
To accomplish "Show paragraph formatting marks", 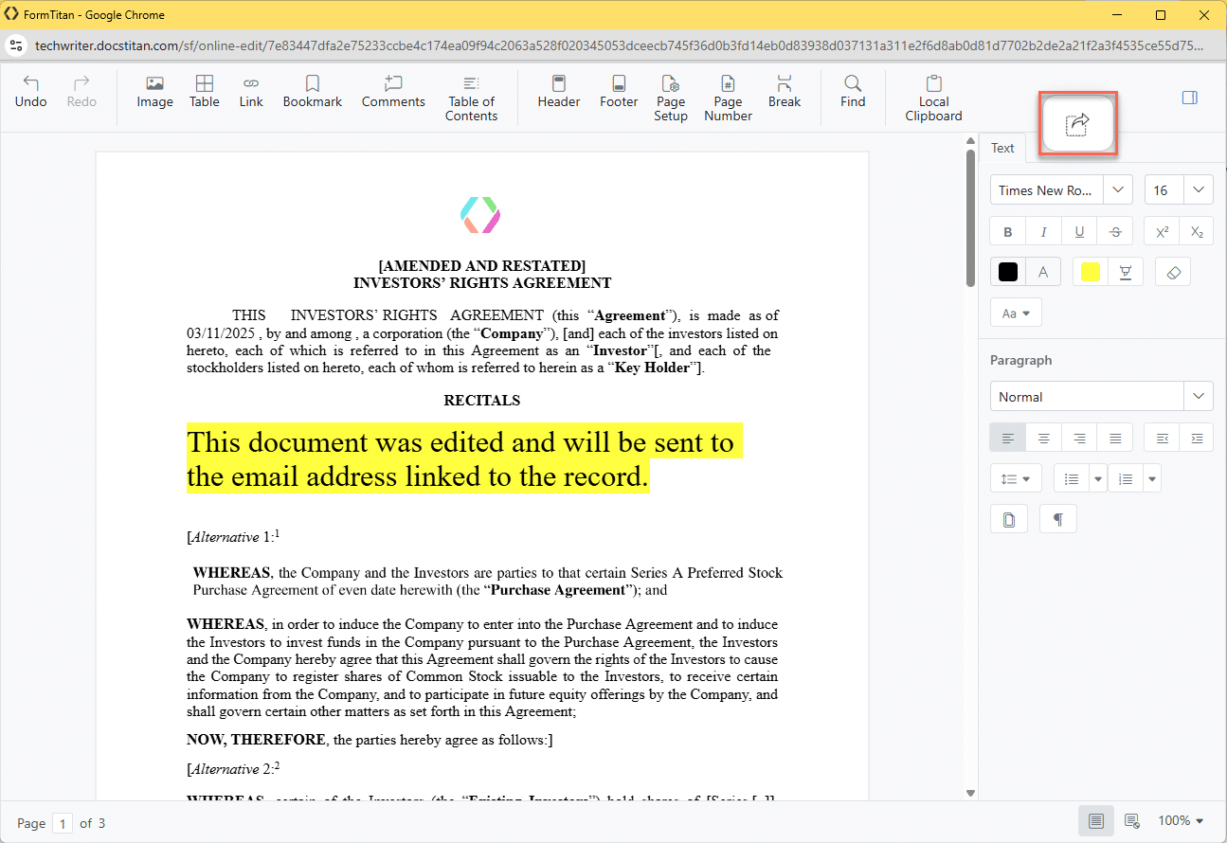I will (x=1057, y=519).
